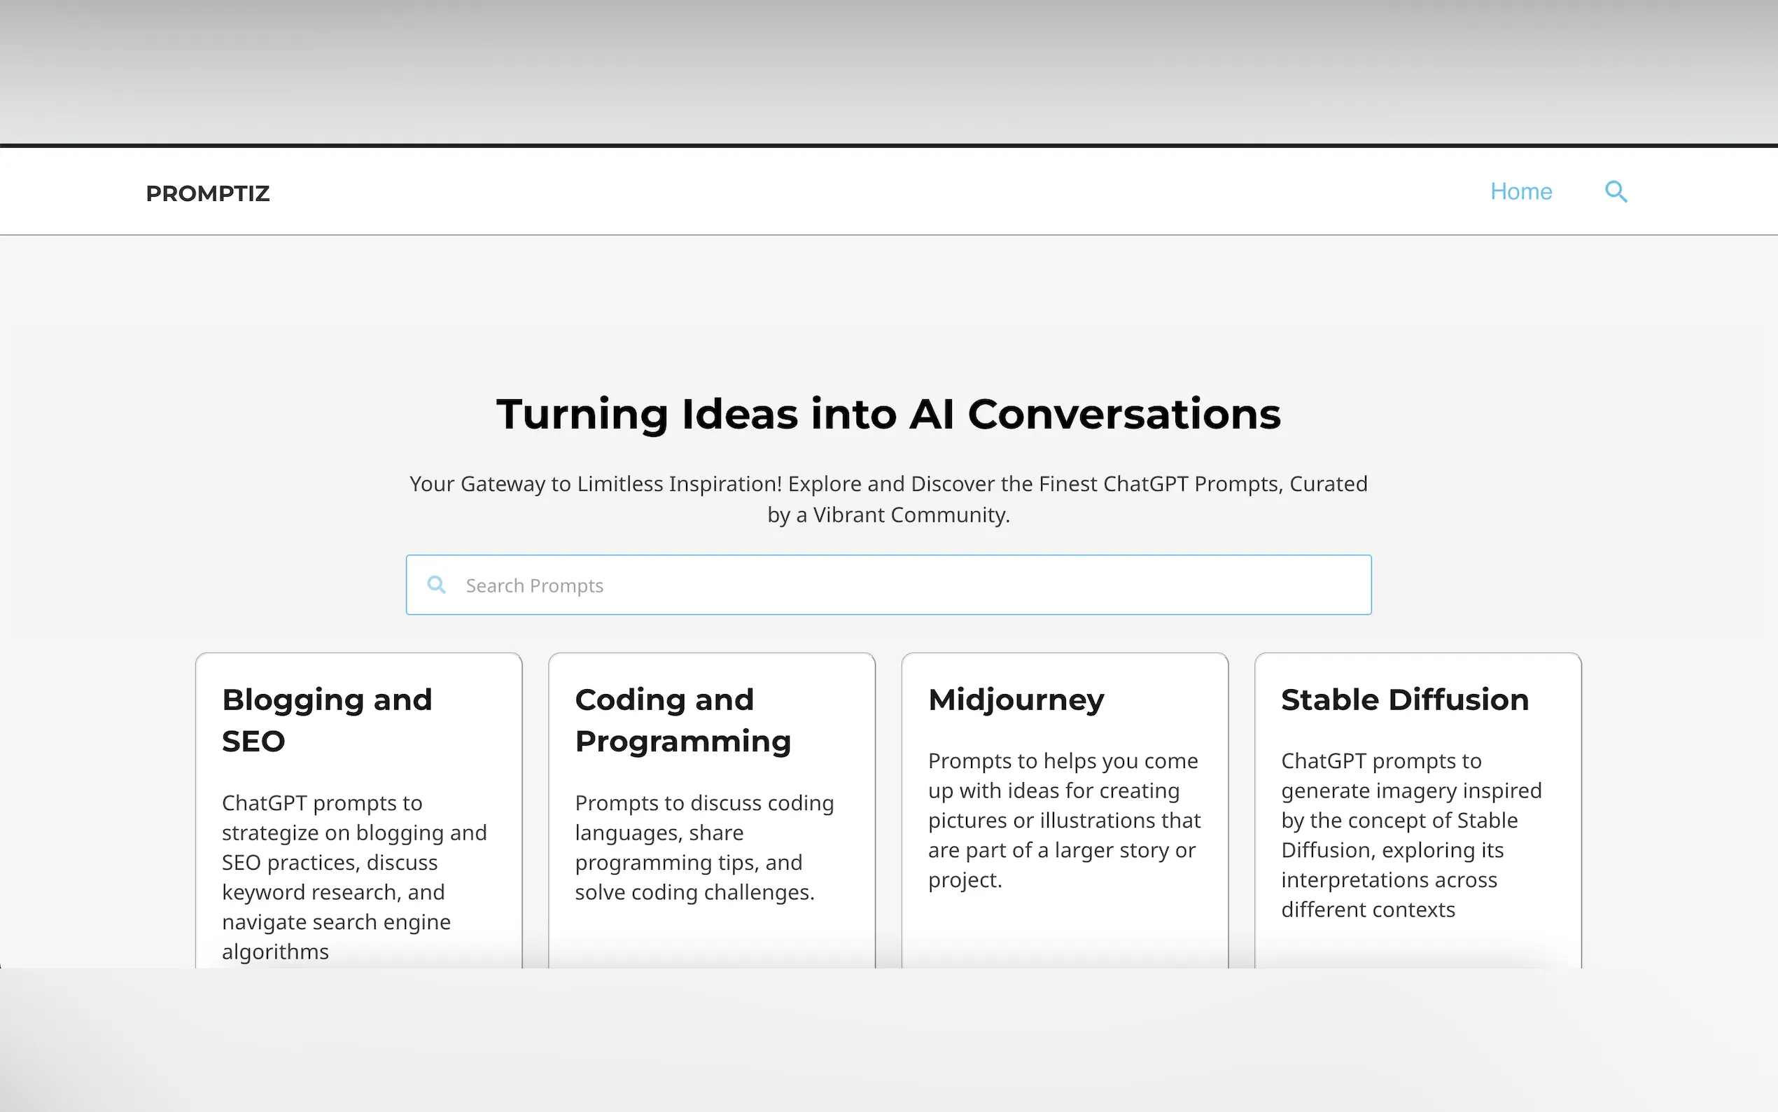
Task: Click the Turning Ideas into AI Conversations heading
Action: (888, 414)
